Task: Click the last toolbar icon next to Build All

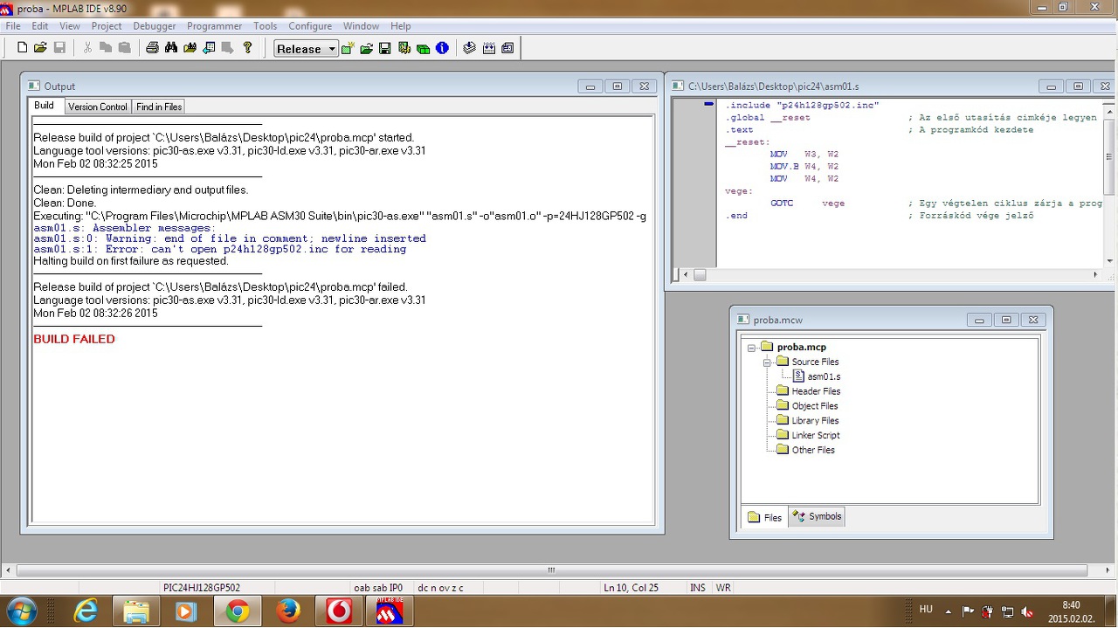Action: click(507, 49)
